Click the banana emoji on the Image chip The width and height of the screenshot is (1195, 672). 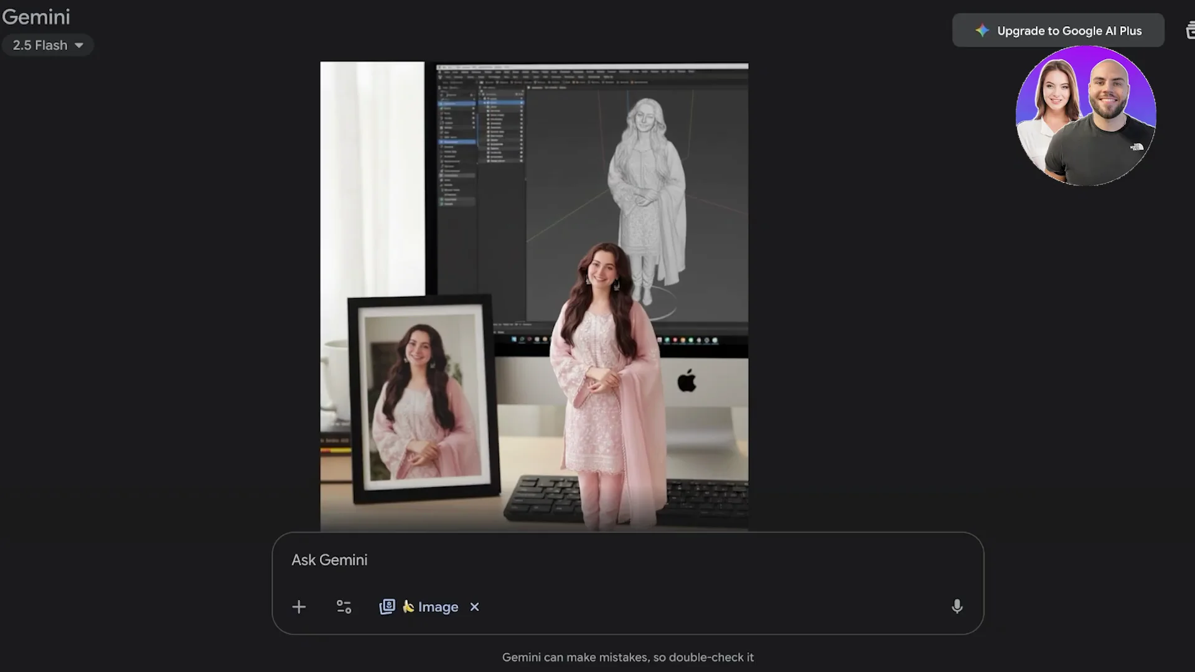[x=409, y=607]
